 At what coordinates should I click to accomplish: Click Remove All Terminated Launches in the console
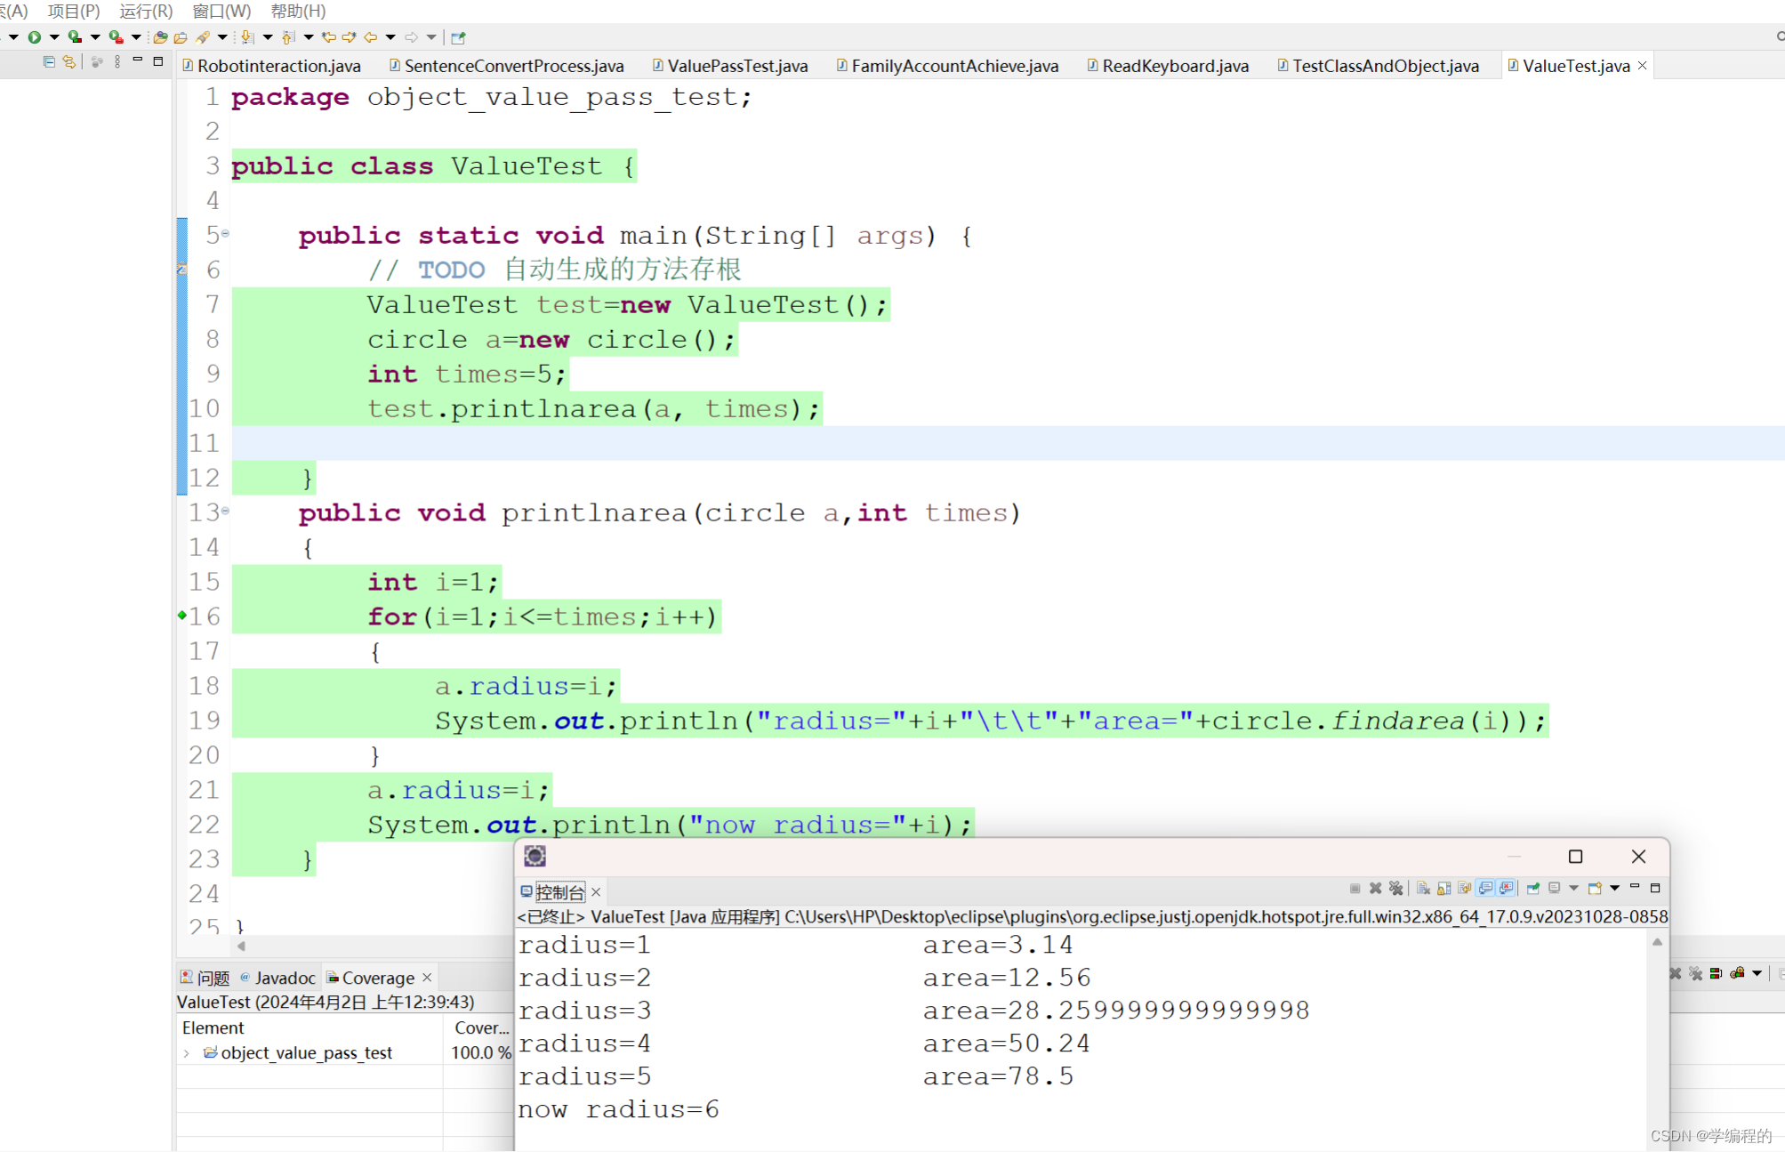[1396, 888]
